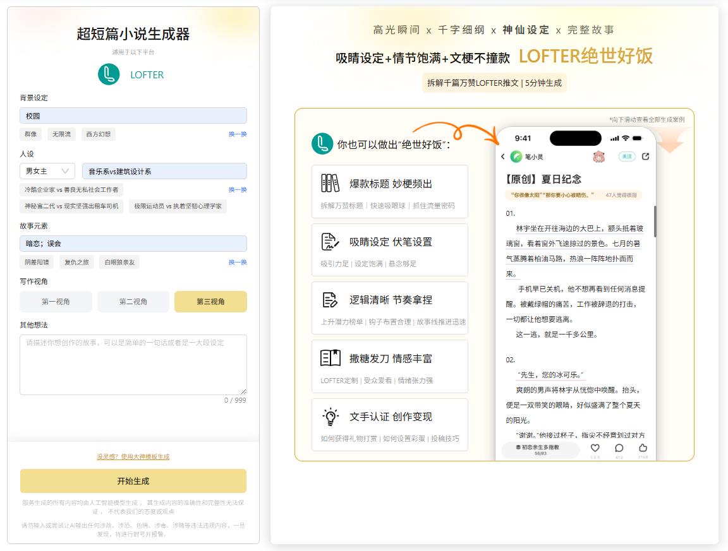Tap the comment bubble icon in phone
728x551 pixels.
(619, 448)
